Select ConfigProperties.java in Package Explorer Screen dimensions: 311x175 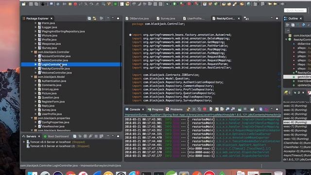coord(55,122)
